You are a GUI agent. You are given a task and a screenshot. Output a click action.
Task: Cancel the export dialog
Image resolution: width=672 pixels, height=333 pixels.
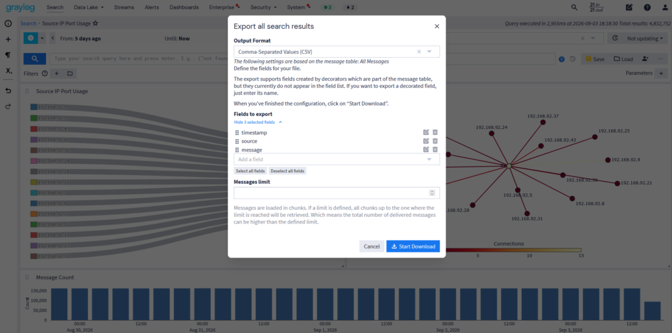371,246
